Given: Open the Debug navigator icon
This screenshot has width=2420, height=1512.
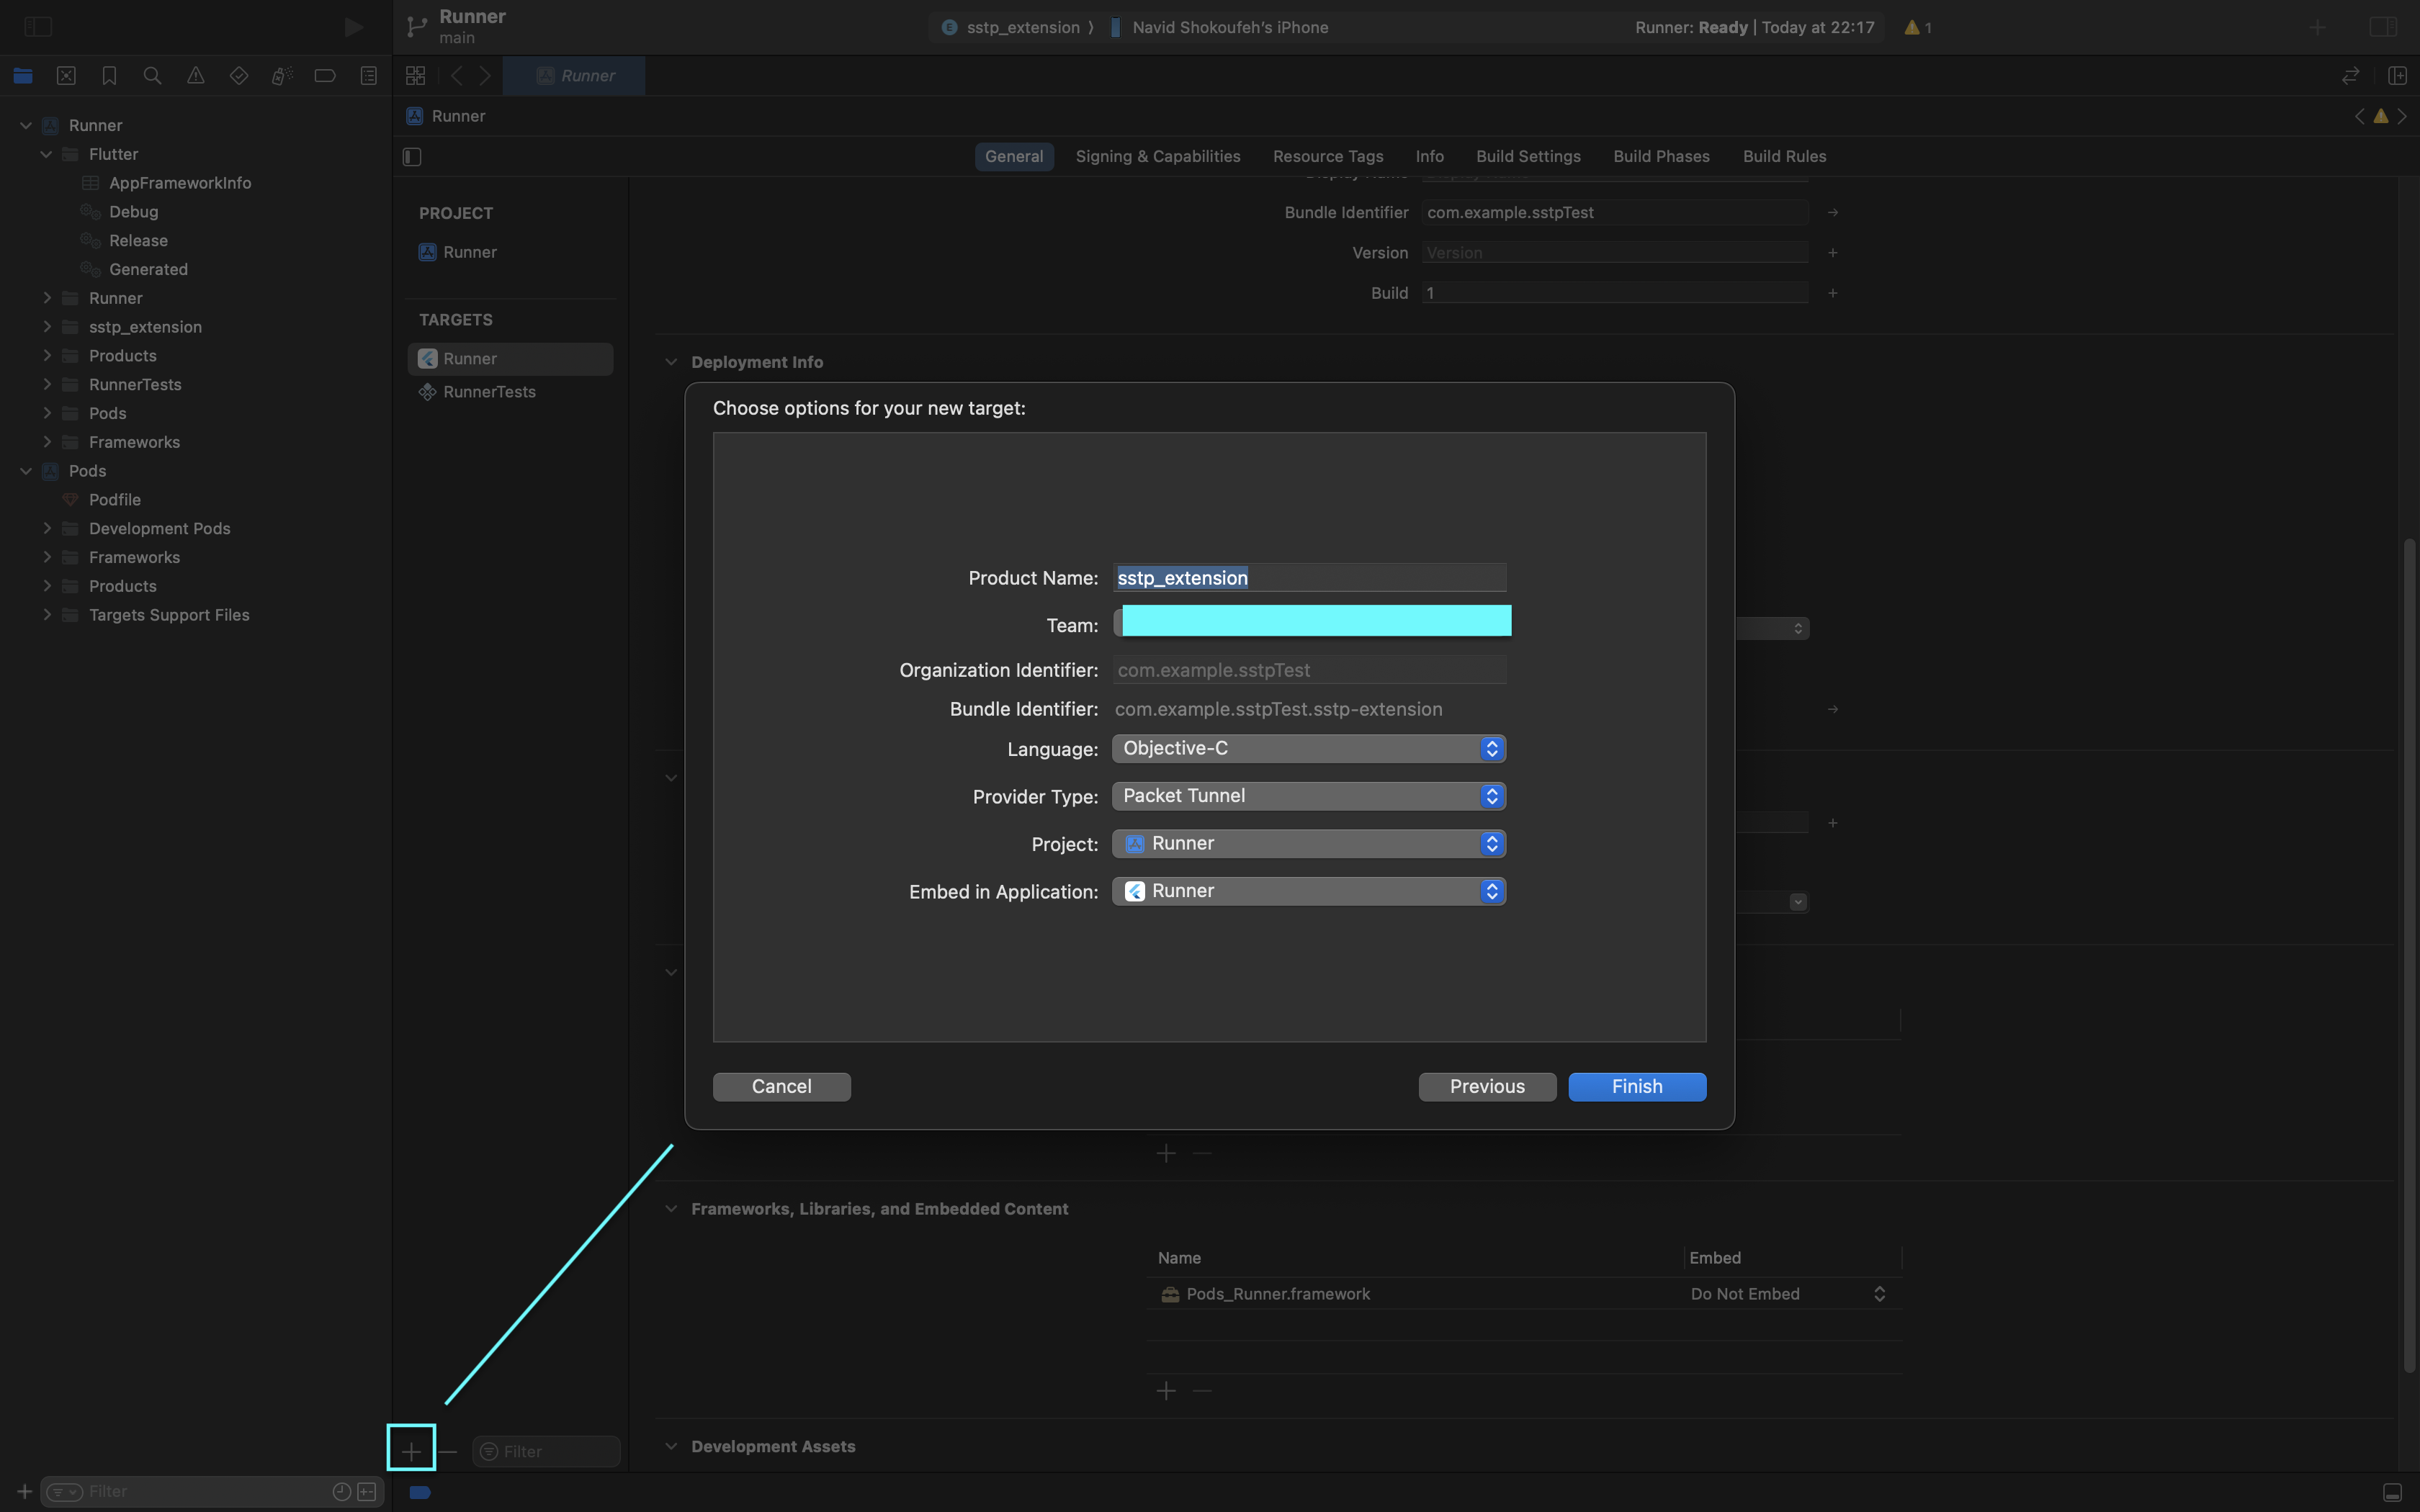Looking at the screenshot, I should pos(282,75).
